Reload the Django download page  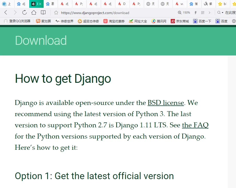click(24, 12)
